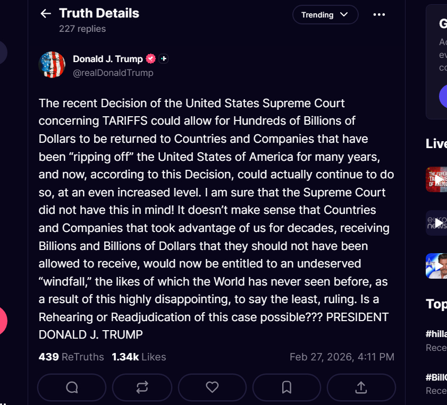Click the pink circular button on left edge
The height and width of the screenshot is (405, 447).
(x=2, y=320)
